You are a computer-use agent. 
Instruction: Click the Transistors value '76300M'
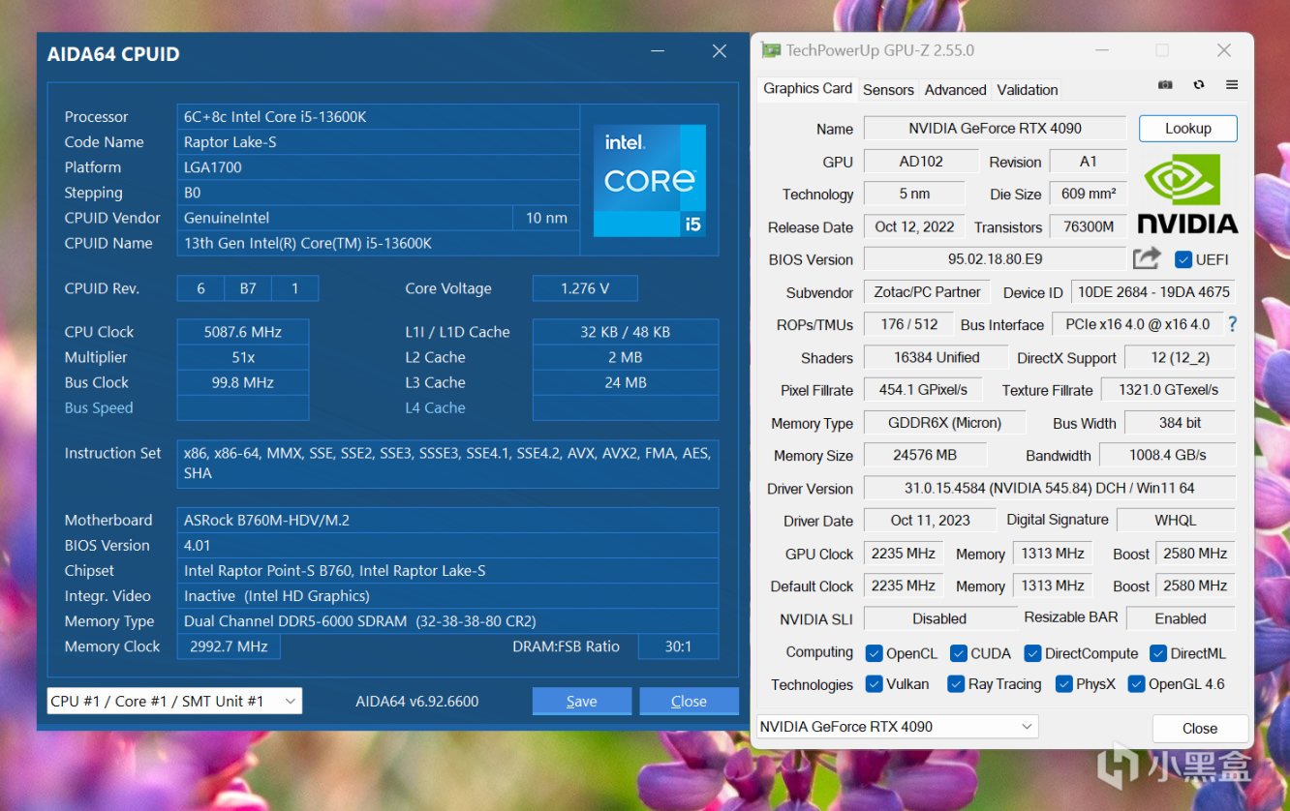pos(1089,226)
